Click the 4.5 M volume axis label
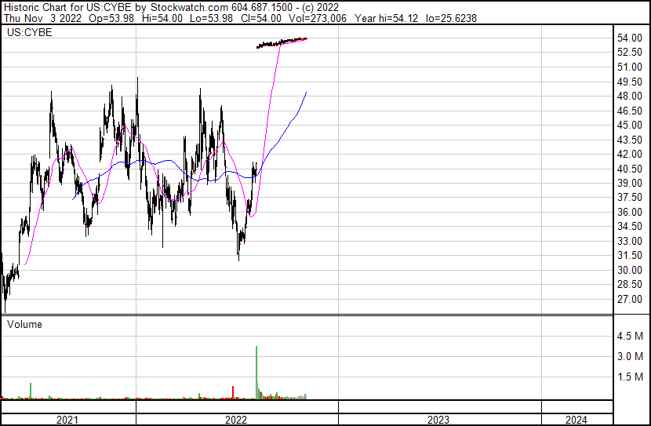651x426 pixels. [x=631, y=337]
